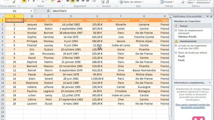The width and height of the screenshot is (214, 120).
Task: Select row 10 header
Action: pyautogui.click(x=2, y=58)
